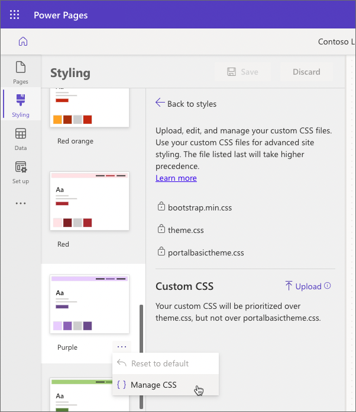The height and width of the screenshot is (412, 356).
Task: Click the Red orange theme label
Action: tap(75, 141)
